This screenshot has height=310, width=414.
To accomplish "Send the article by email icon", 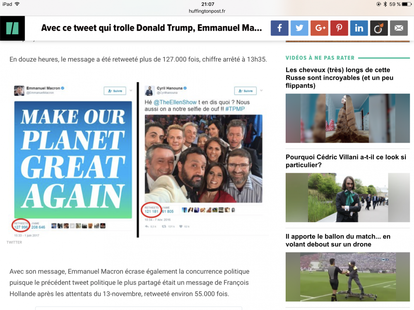I will pos(399,28).
